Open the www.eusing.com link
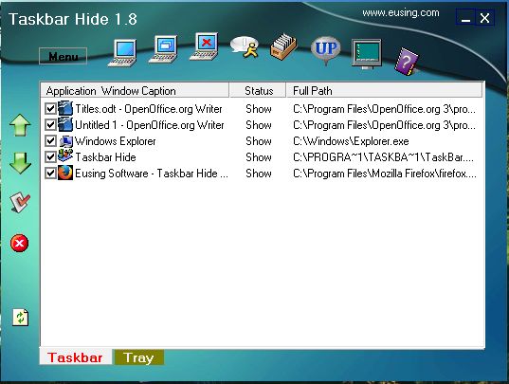 401,13
